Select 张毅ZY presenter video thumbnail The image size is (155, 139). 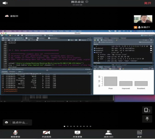click(143, 19)
